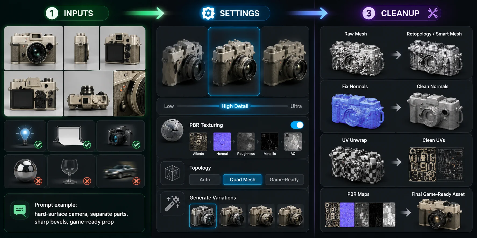
Task: Click the number 3 Cleanup step badge
Action: tap(369, 13)
